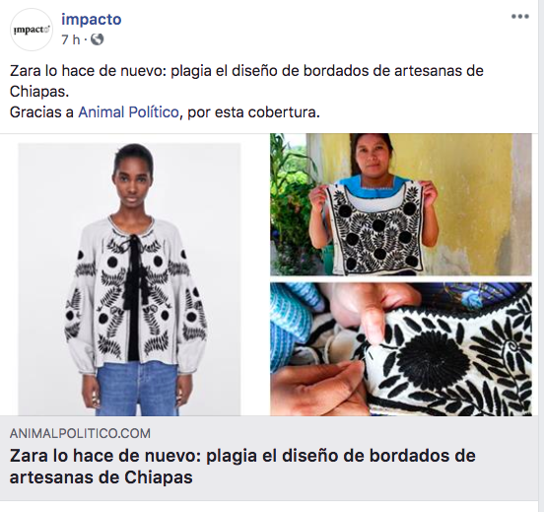Open the impacto page name link
Viewport: 544px width, 512px height.
(92, 19)
